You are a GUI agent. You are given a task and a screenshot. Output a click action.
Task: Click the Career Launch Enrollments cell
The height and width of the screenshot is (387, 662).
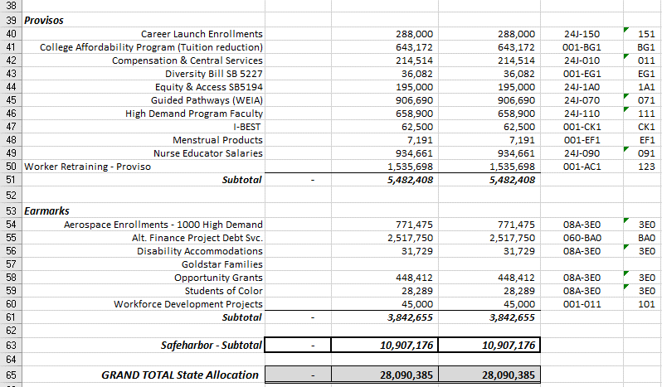pyautogui.click(x=202, y=34)
